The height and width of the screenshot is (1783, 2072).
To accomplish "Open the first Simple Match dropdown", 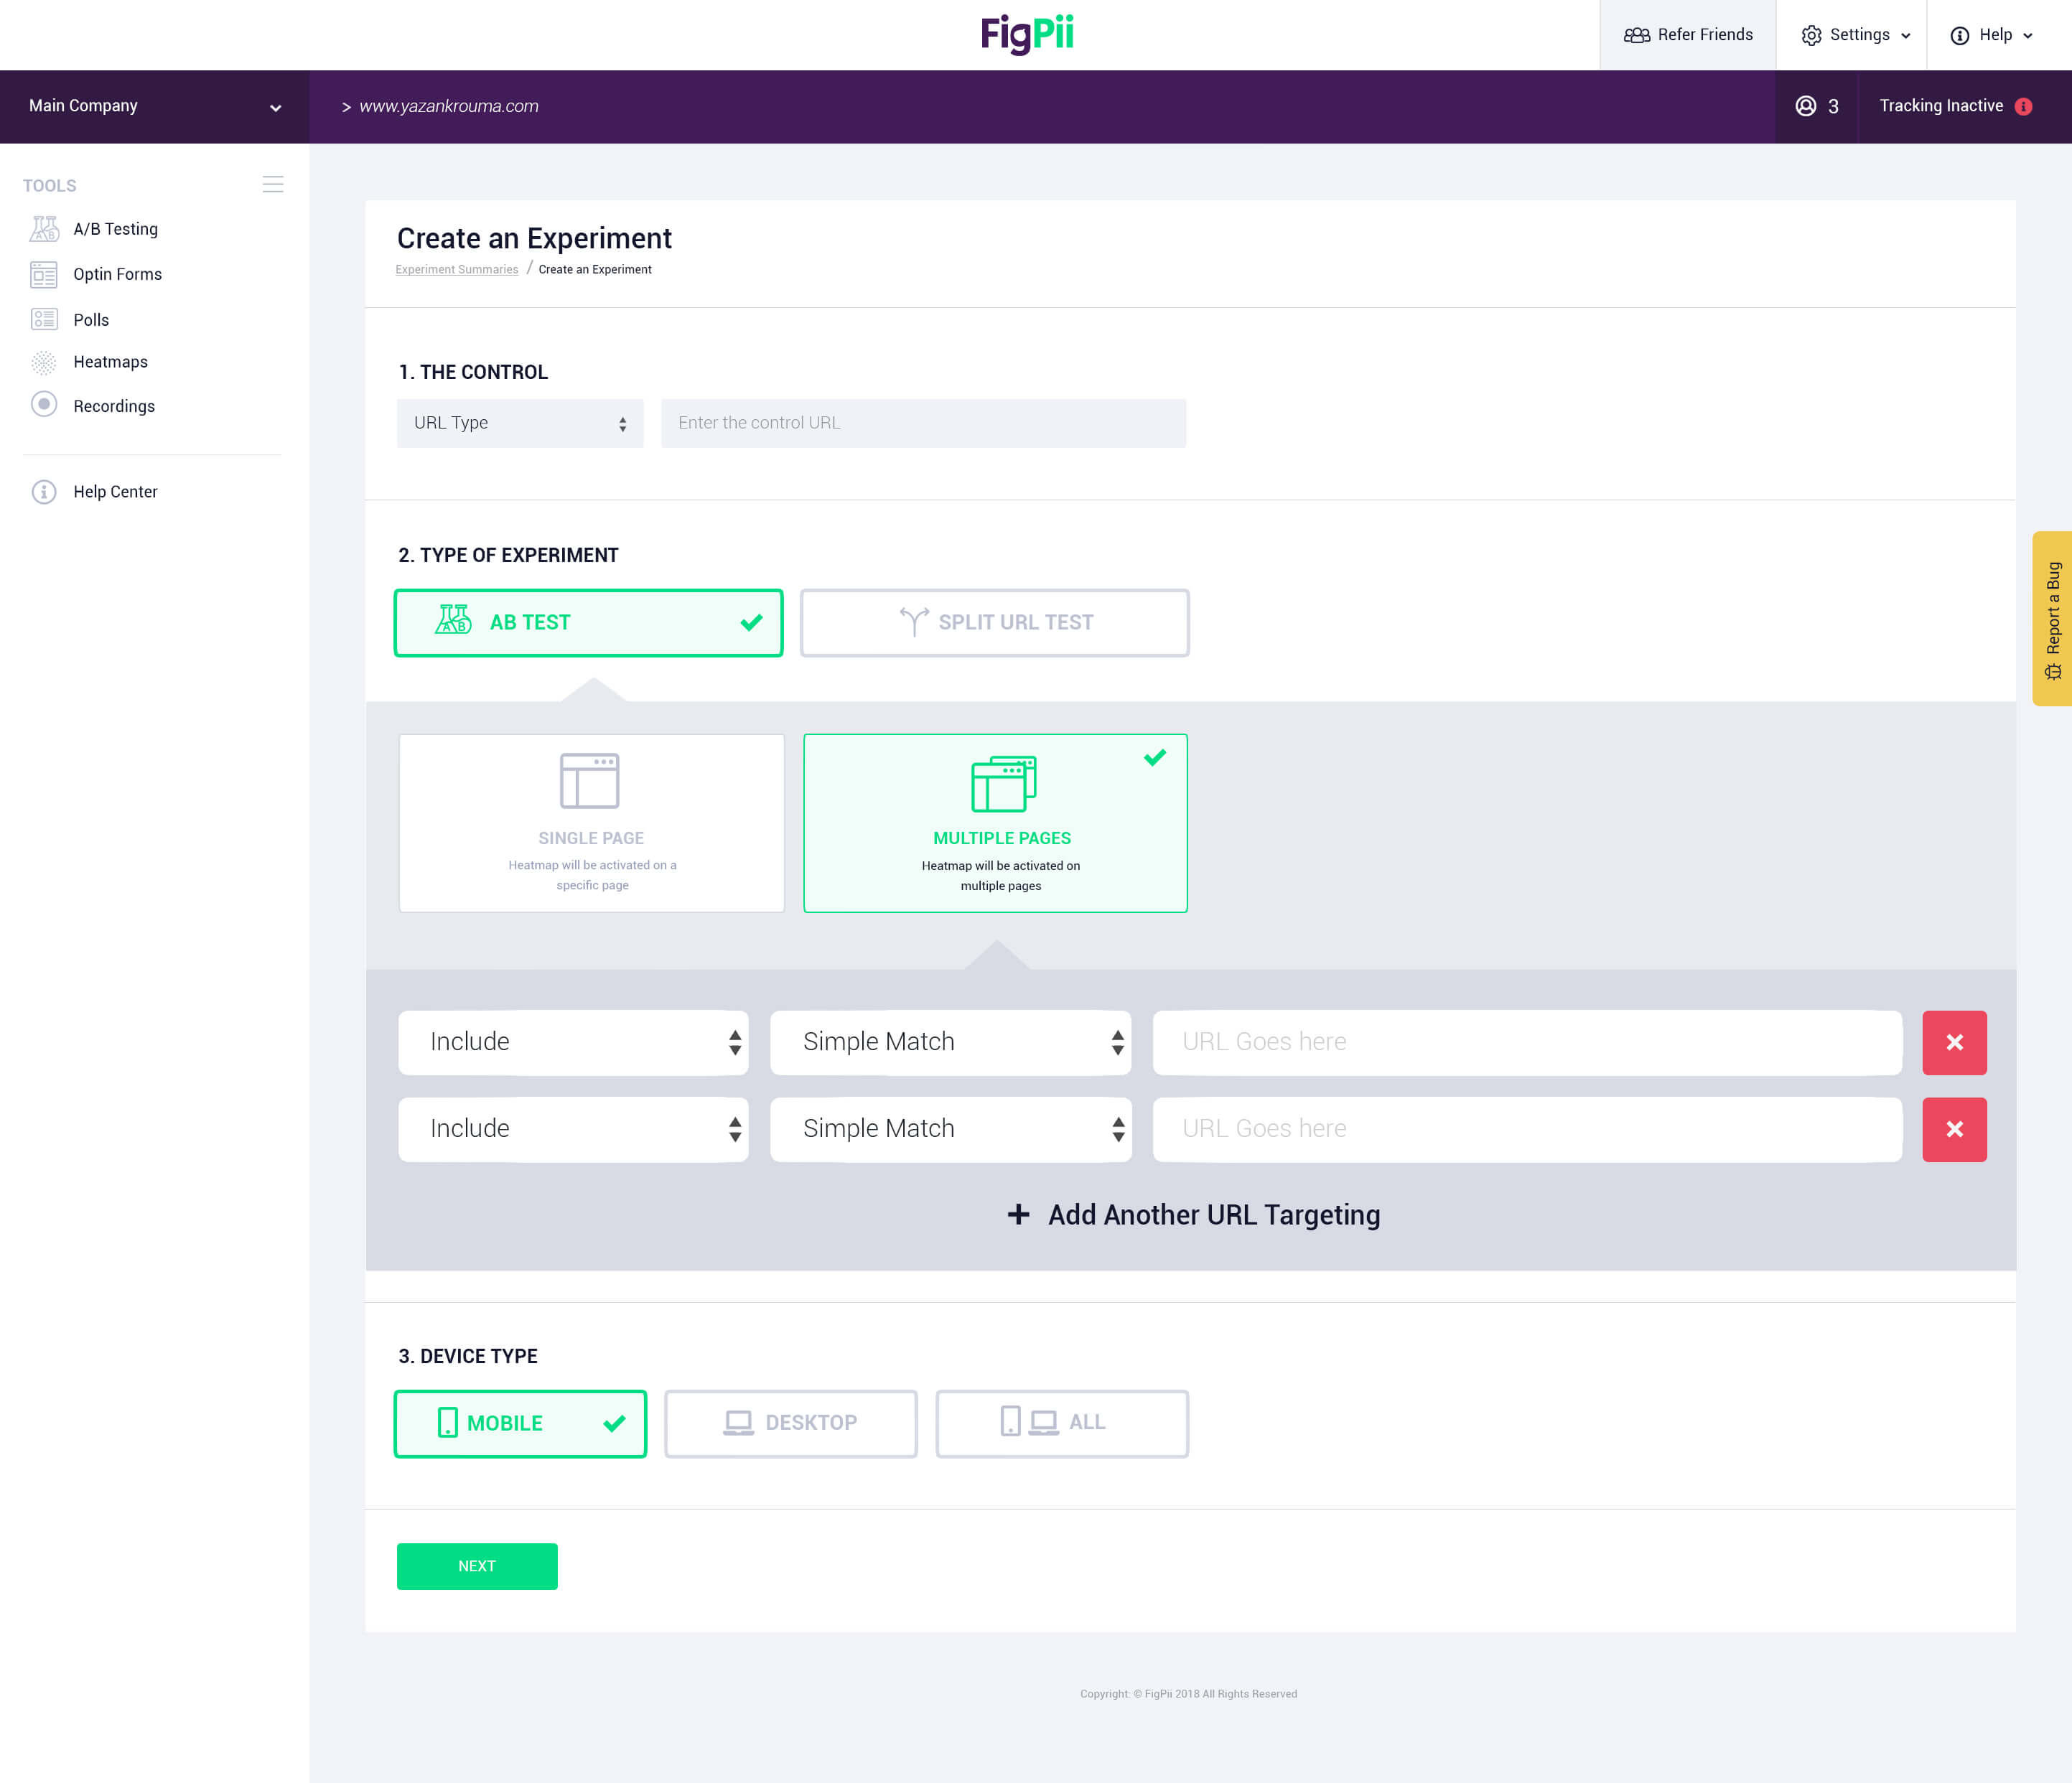I will click(x=950, y=1042).
